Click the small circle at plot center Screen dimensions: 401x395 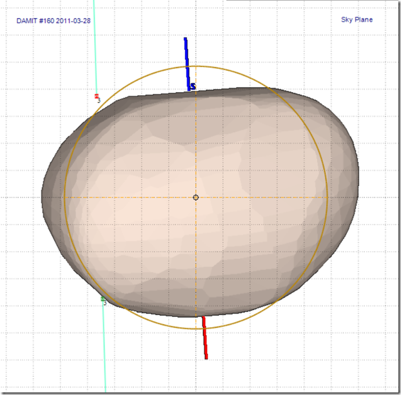[196, 197]
